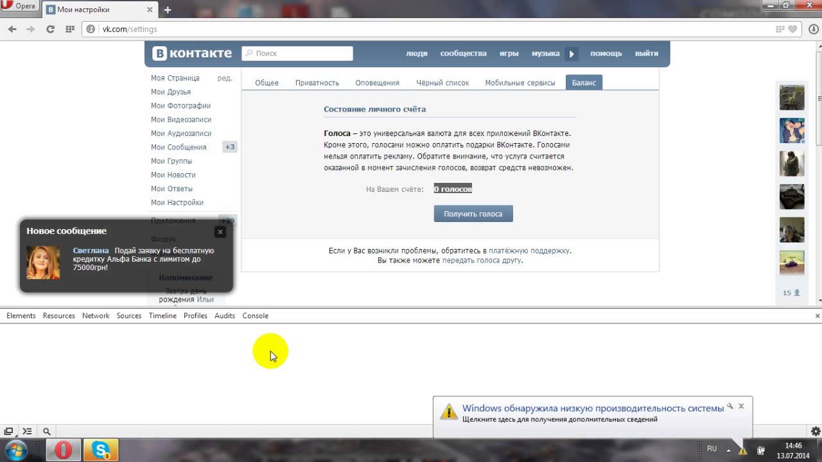This screenshot has width=822, height=462.
Task: Click the devtools settings gear icon
Action: pos(816,431)
